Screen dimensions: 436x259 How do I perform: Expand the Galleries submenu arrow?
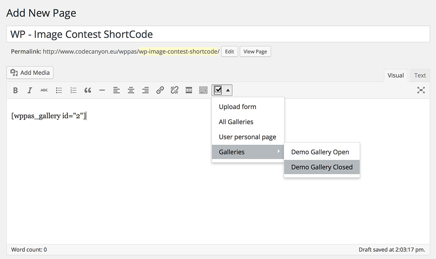(278, 151)
